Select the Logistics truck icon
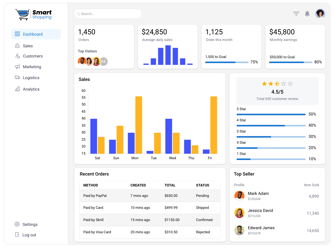This screenshot has height=247, width=334. pos(17,78)
